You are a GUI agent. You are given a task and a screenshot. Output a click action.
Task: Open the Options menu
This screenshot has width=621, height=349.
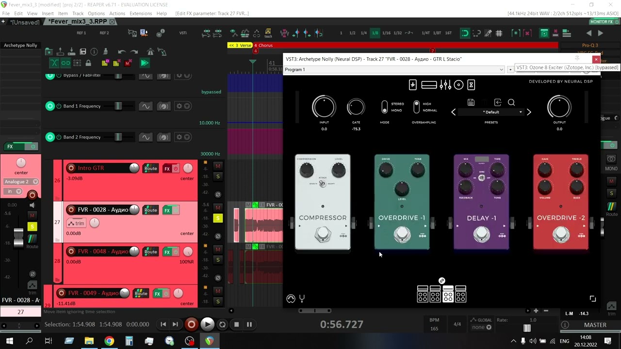(x=96, y=14)
